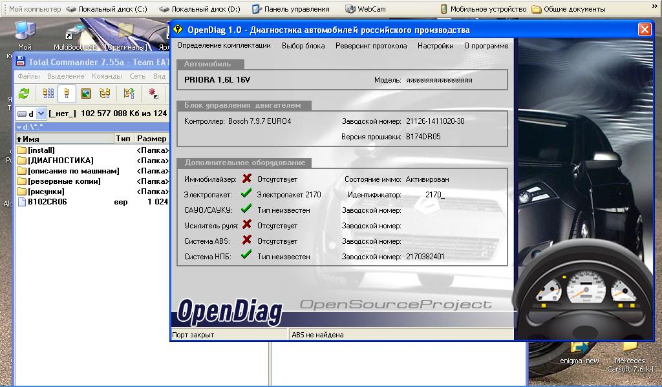Open Вид menu in Total Commander
The image size is (662, 387).
click(159, 76)
